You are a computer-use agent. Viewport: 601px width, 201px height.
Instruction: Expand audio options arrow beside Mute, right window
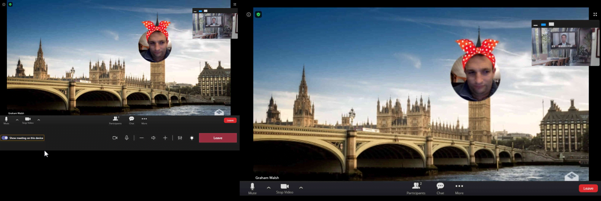click(269, 188)
